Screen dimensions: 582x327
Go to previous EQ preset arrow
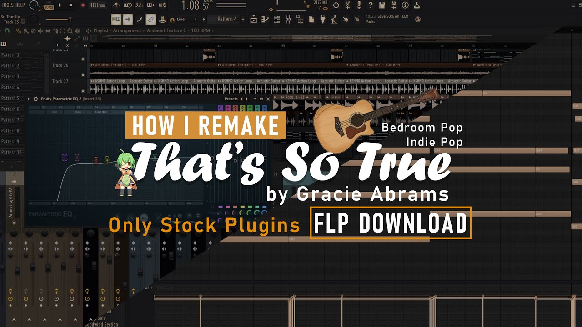pos(242,99)
